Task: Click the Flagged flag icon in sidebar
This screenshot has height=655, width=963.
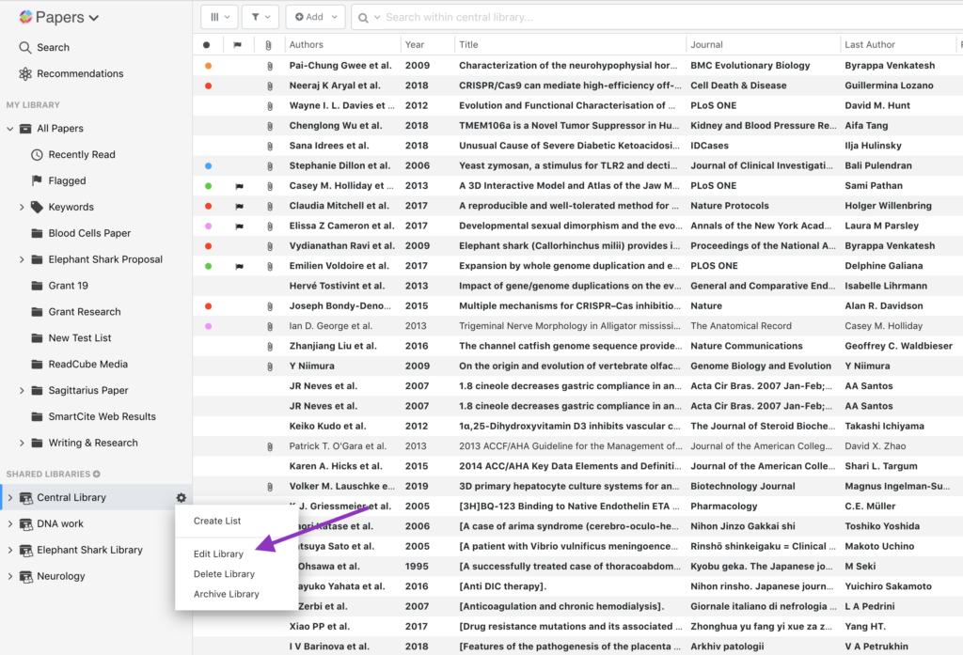Action: 37,181
